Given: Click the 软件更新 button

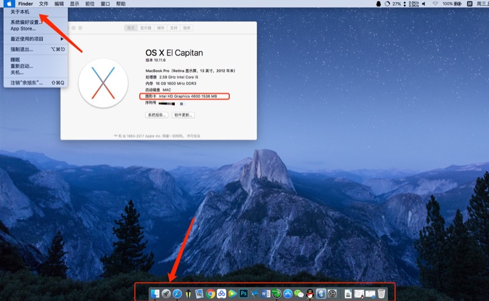Looking at the screenshot, I should (x=183, y=115).
